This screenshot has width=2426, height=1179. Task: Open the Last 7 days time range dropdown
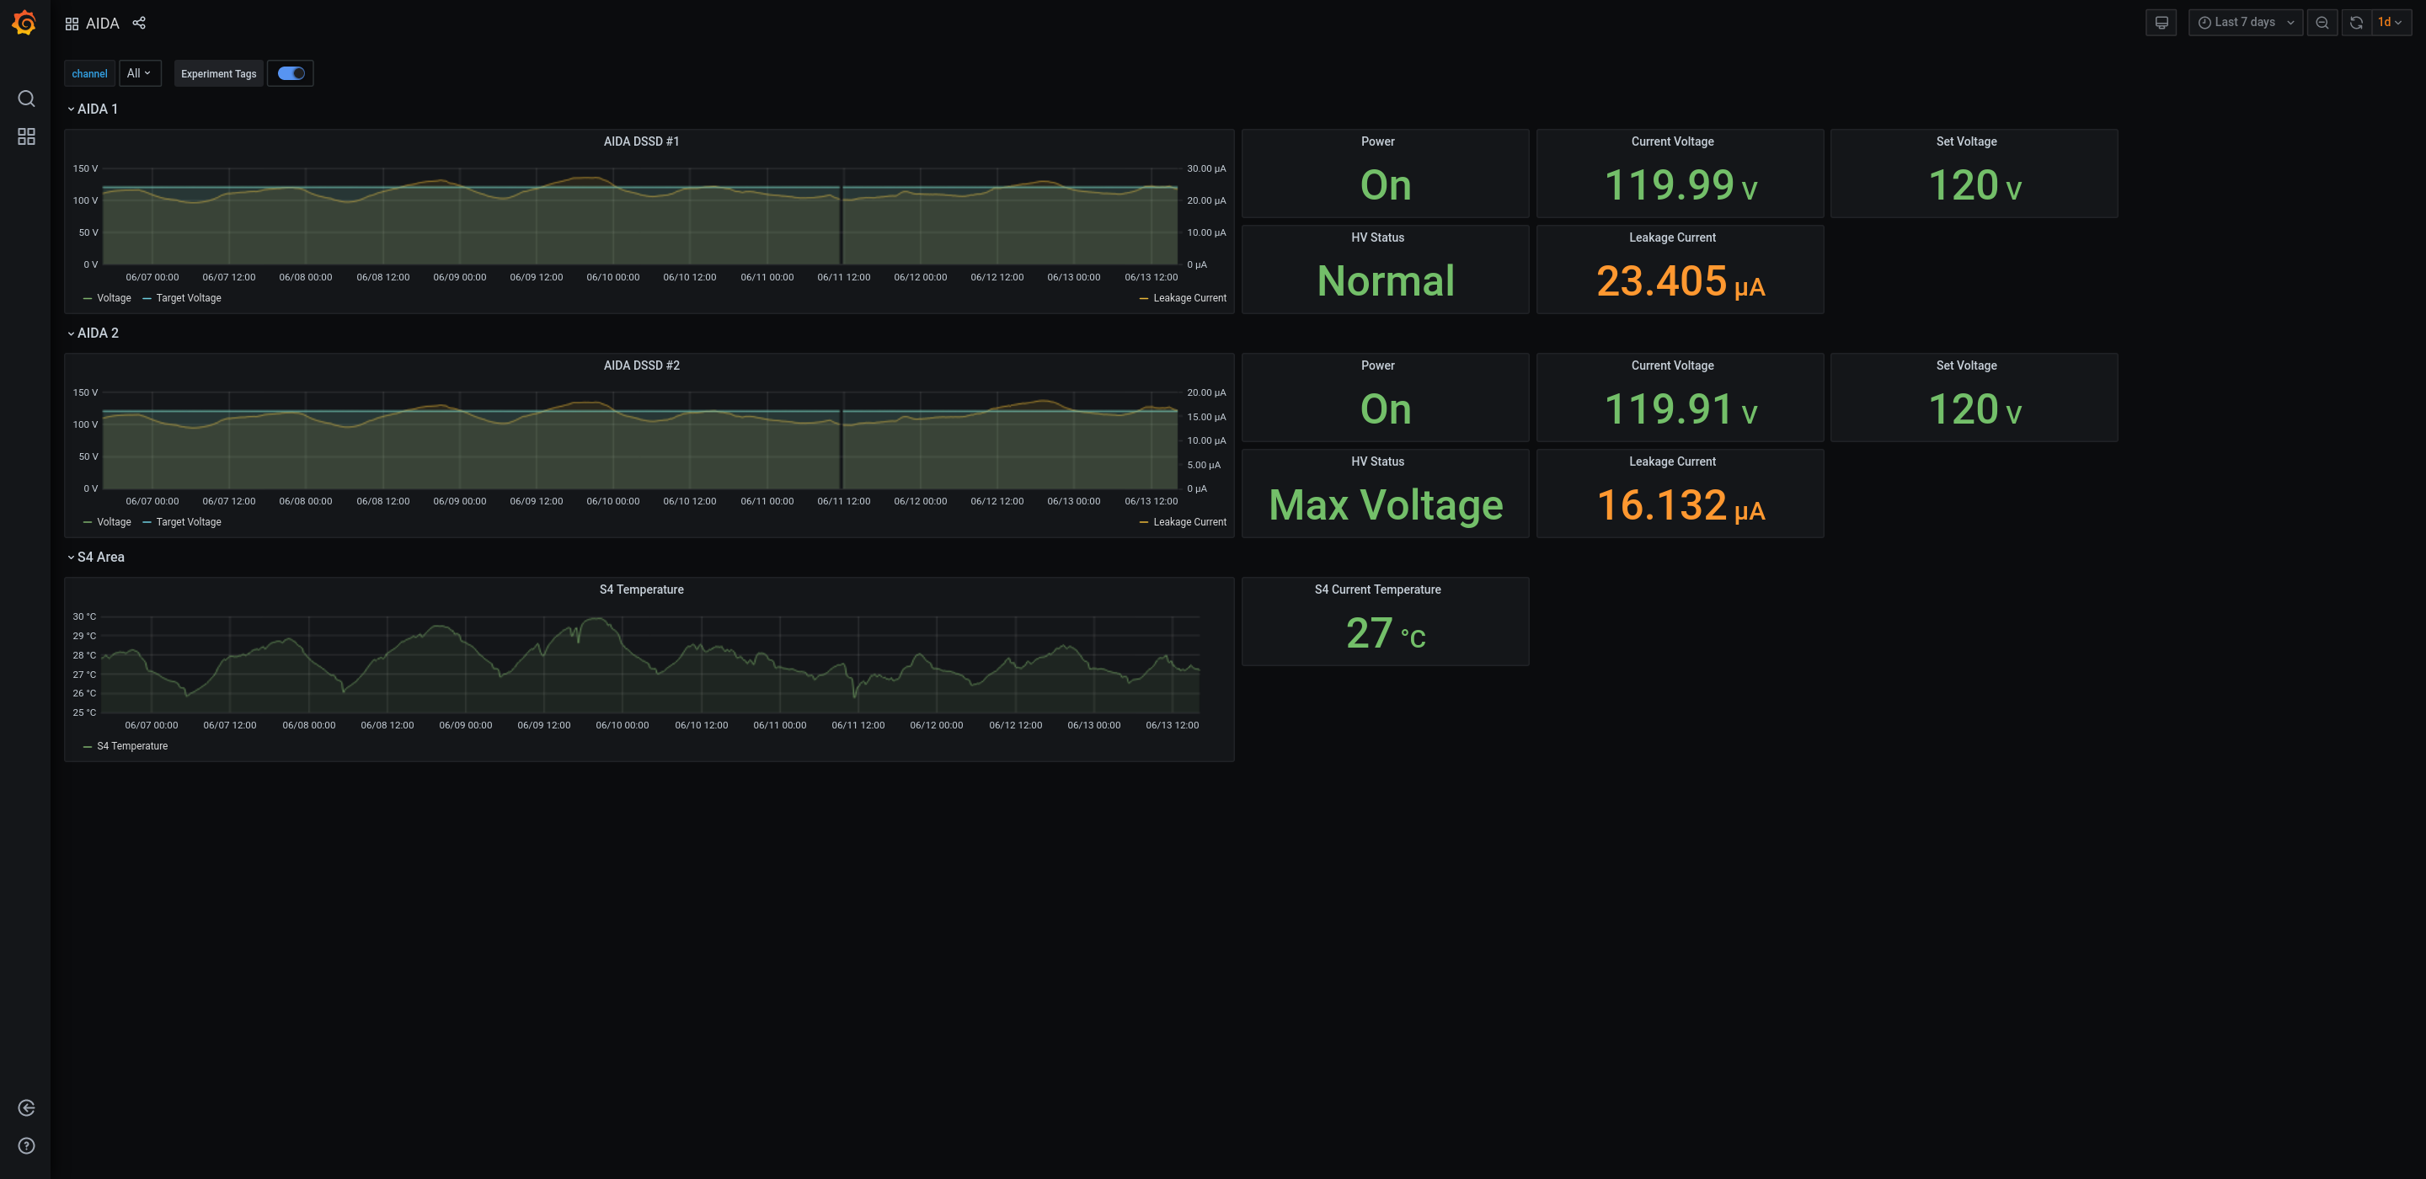coord(2243,24)
